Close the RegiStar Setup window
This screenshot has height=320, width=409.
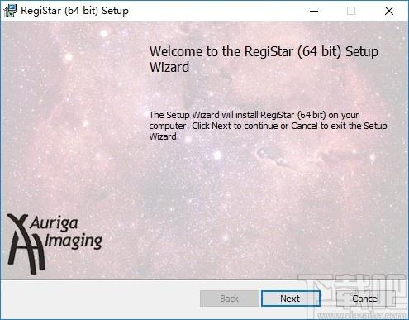click(389, 11)
